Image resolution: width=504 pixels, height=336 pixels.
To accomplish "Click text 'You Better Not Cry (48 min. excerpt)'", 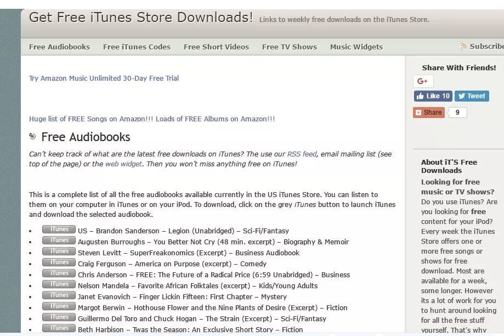I will 214,242.
